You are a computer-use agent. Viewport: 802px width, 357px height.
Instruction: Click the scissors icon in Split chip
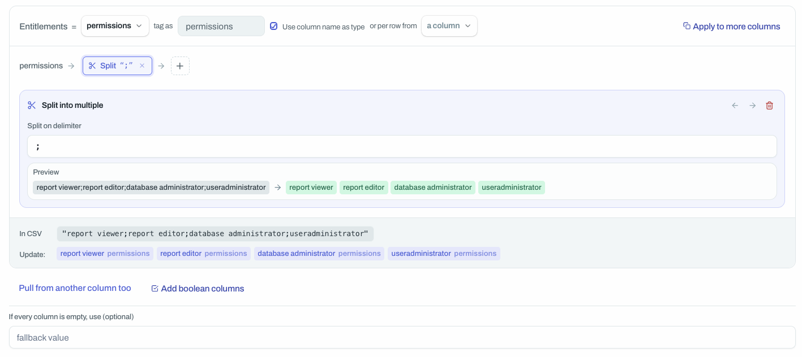[92, 66]
